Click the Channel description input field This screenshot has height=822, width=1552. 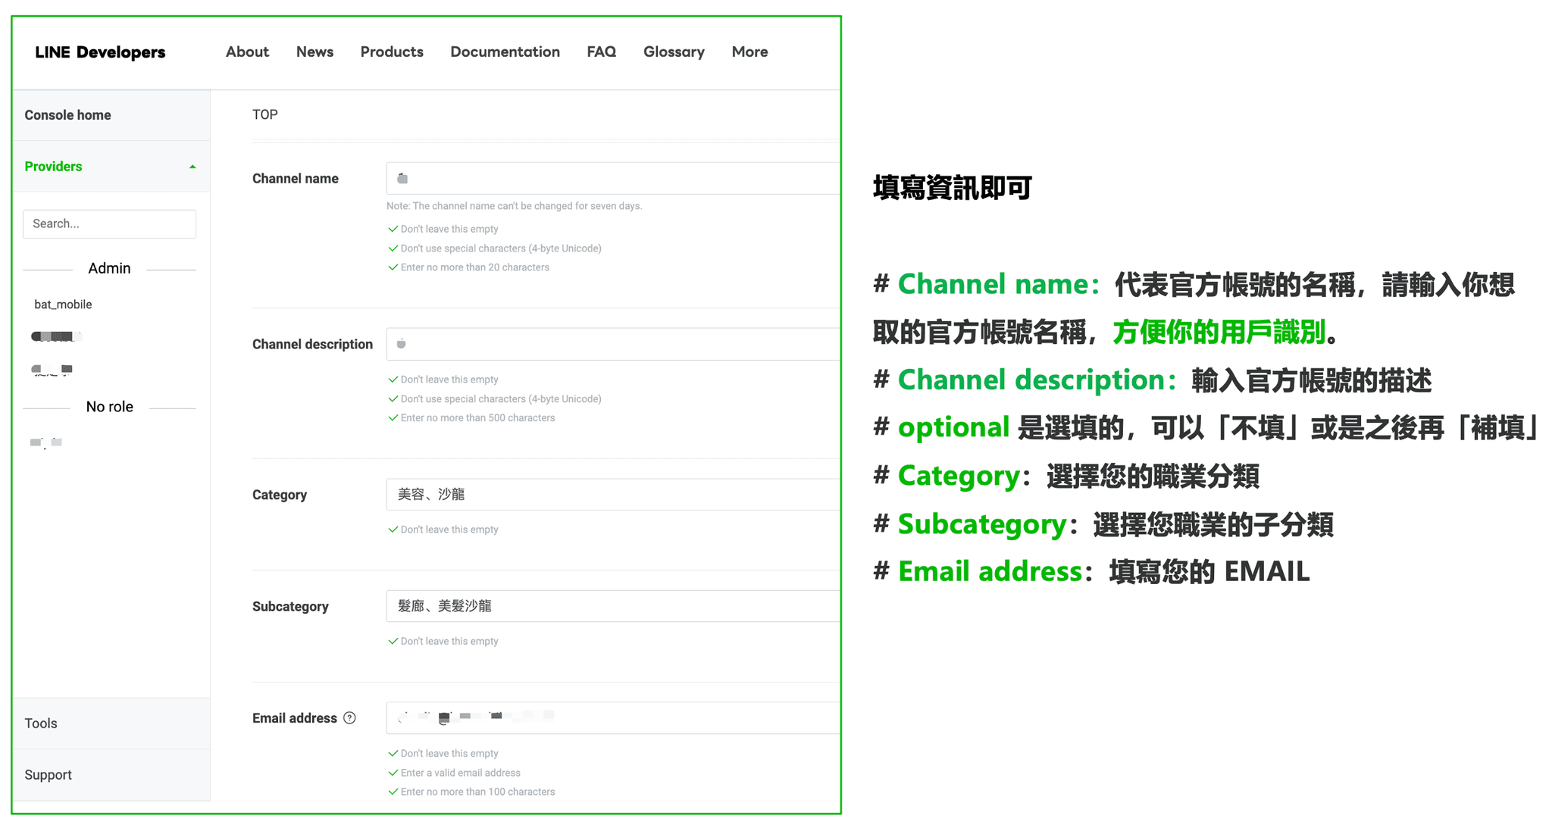tap(612, 345)
